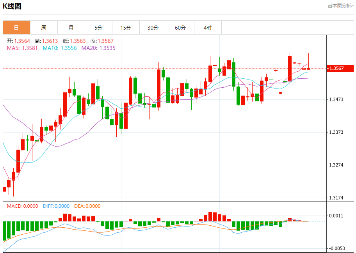Click the MA10 1.3556 indicator label
The height and width of the screenshot is (253, 356).
click(60, 48)
